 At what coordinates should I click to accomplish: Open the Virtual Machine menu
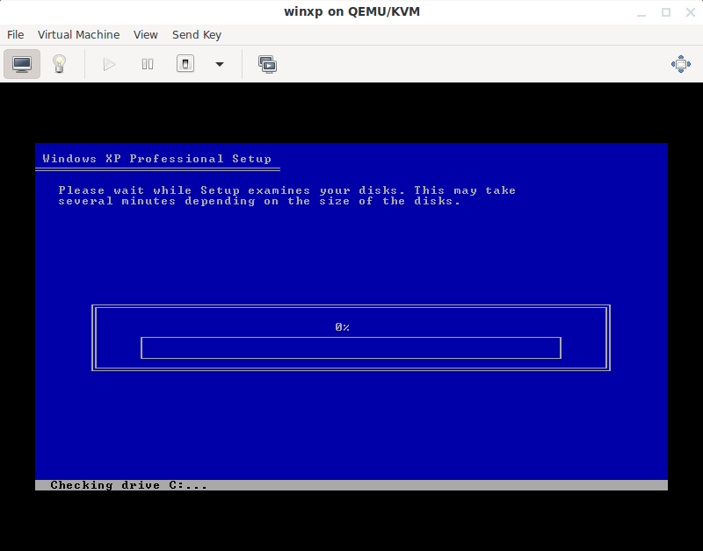tap(78, 35)
